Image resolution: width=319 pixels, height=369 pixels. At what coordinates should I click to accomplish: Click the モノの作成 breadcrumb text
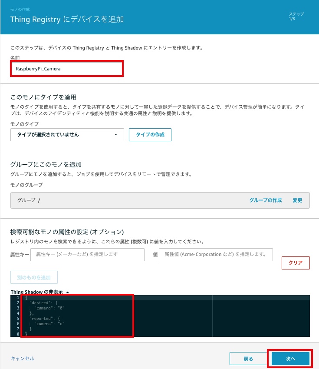pos(20,10)
